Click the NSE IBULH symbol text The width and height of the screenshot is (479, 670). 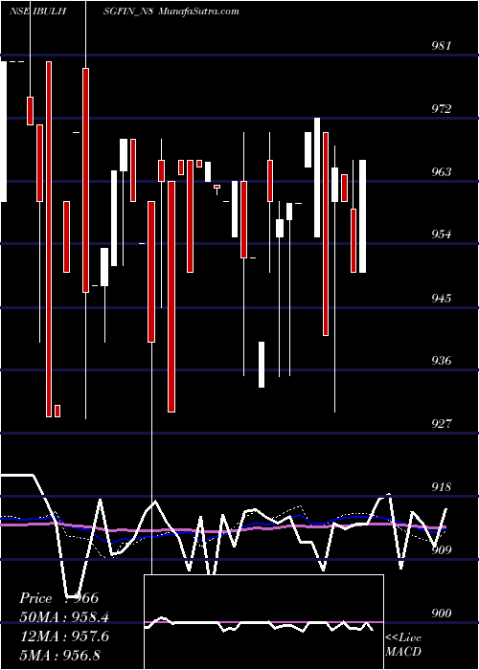point(37,11)
